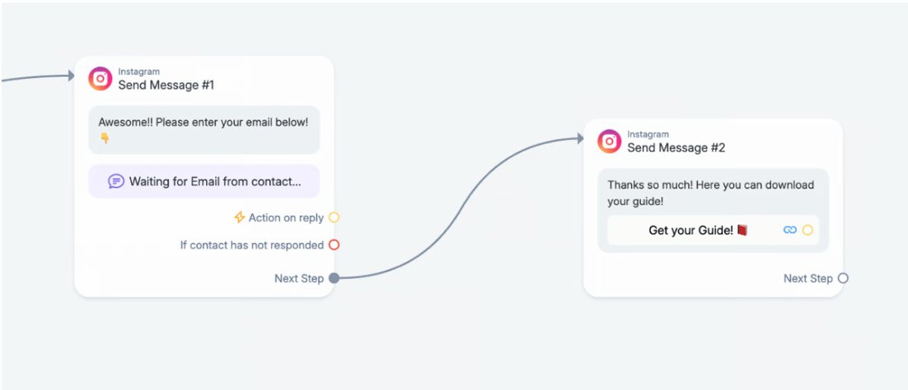Click the lightning bolt icon near Action on reply
The height and width of the screenshot is (390, 908).
click(x=239, y=217)
